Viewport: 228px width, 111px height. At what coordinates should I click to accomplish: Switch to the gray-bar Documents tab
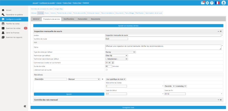pyautogui.click(x=95, y=19)
